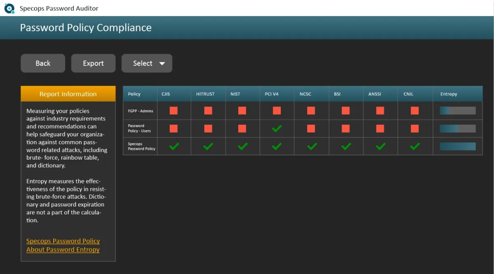Click Specops Password Policy PCI V4 green checkmark
Image resolution: width=494 pixels, height=274 pixels.
pos(277,146)
